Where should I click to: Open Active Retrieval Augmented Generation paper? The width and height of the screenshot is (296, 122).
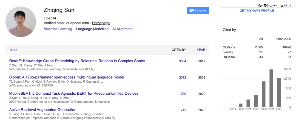pyautogui.click(x=43, y=110)
